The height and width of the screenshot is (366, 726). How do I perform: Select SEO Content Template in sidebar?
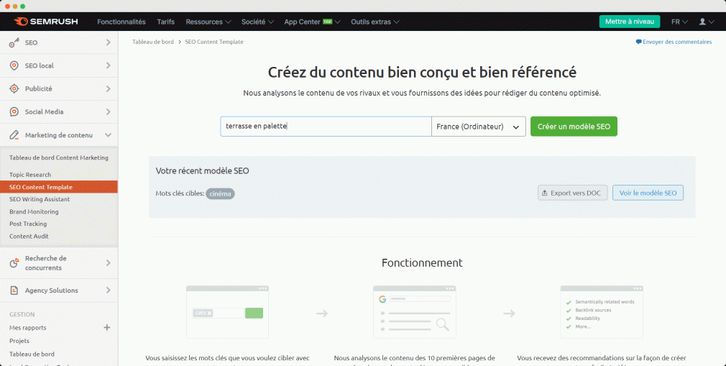click(x=59, y=187)
